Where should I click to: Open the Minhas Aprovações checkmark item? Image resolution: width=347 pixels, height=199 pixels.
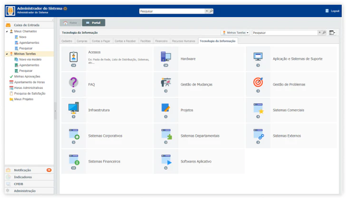pyautogui.click(x=25, y=76)
